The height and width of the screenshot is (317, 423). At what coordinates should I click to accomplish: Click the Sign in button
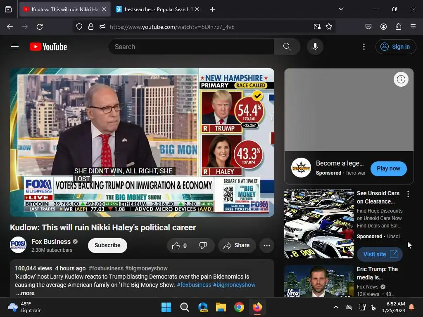(x=396, y=47)
